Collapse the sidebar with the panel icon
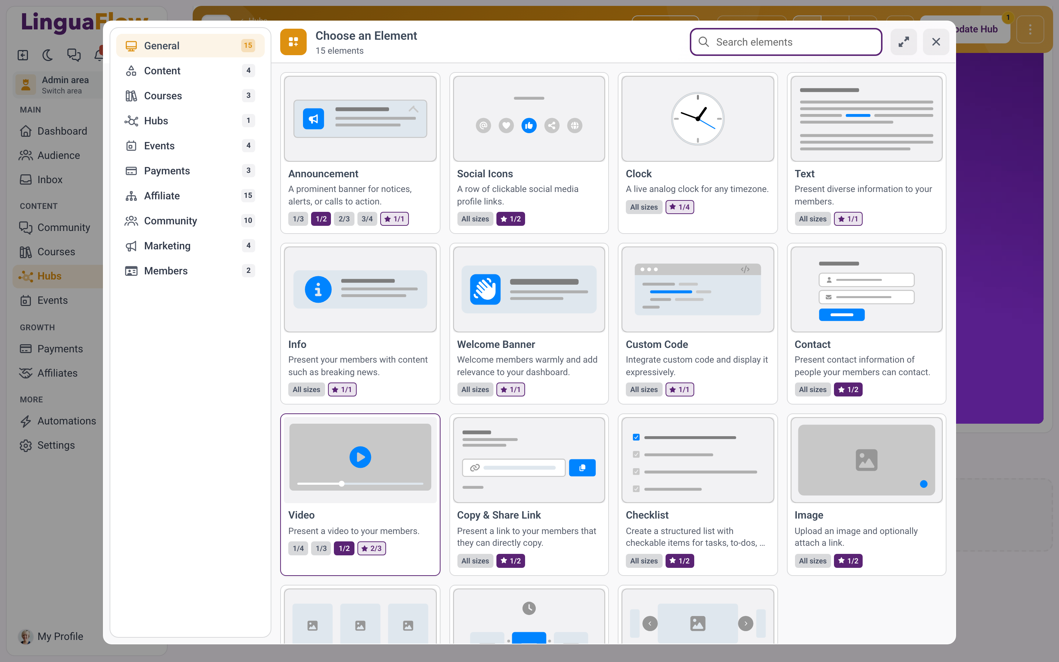The image size is (1059, 662). click(x=23, y=55)
